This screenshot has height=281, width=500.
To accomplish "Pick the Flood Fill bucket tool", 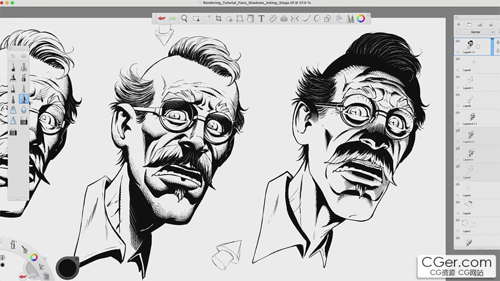I will pyautogui.click(x=251, y=19).
